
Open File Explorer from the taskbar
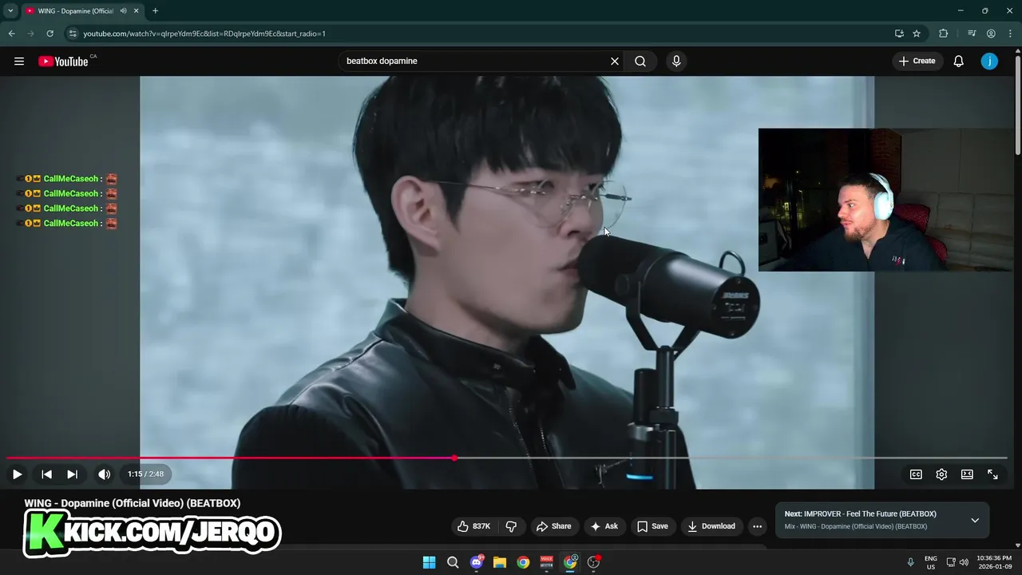pyautogui.click(x=500, y=562)
